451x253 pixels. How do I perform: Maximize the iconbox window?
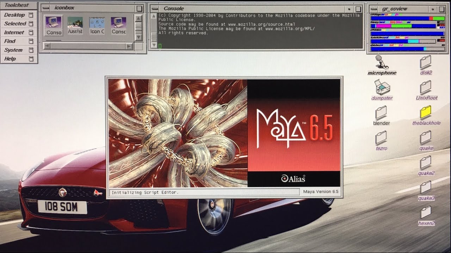tap(140, 8)
